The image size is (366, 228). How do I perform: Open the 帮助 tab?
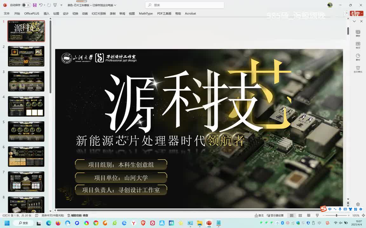[x=178, y=14]
